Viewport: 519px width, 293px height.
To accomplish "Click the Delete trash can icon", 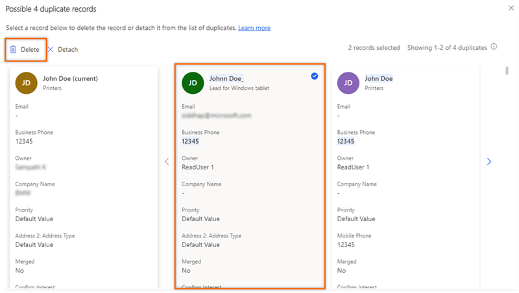I will click(x=13, y=50).
